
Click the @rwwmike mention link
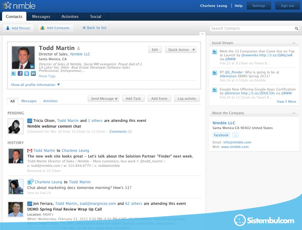pyautogui.click(x=250, y=55)
